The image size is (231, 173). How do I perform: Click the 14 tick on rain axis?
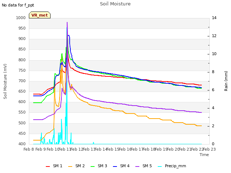pos(214,18)
